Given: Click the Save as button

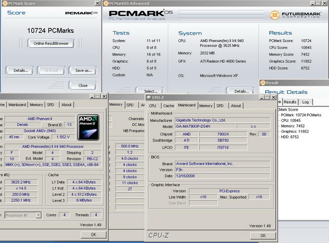Looking at the screenshot, I should [83, 70].
